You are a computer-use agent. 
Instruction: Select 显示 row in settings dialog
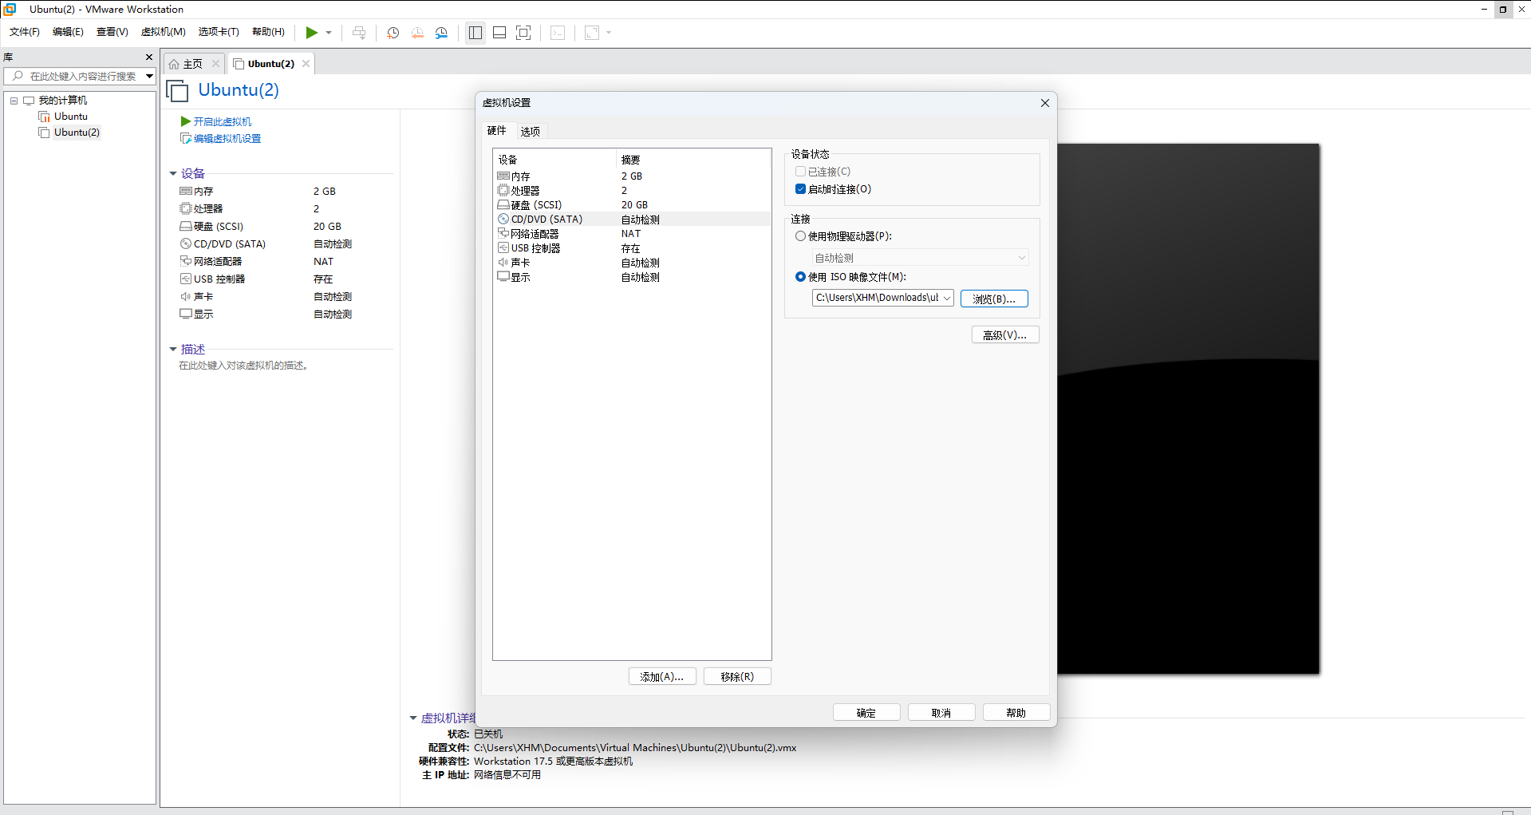(632, 277)
